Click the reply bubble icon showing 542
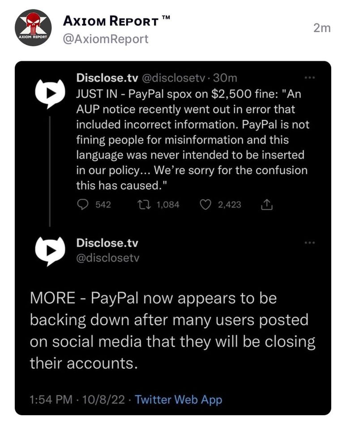 (83, 205)
